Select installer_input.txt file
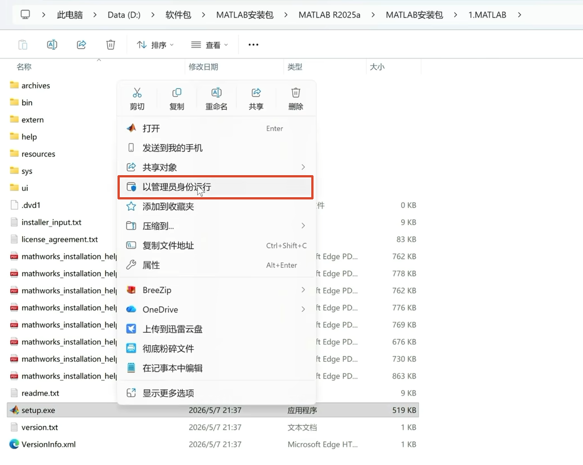The height and width of the screenshot is (465, 583). (51, 222)
